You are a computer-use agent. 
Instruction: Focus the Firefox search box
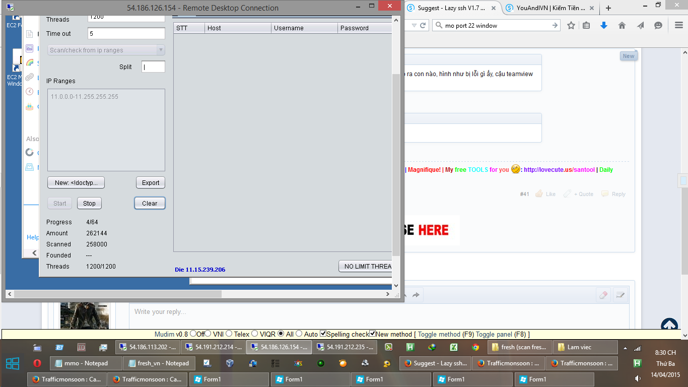pyautogui.click(x=497, y=26)
